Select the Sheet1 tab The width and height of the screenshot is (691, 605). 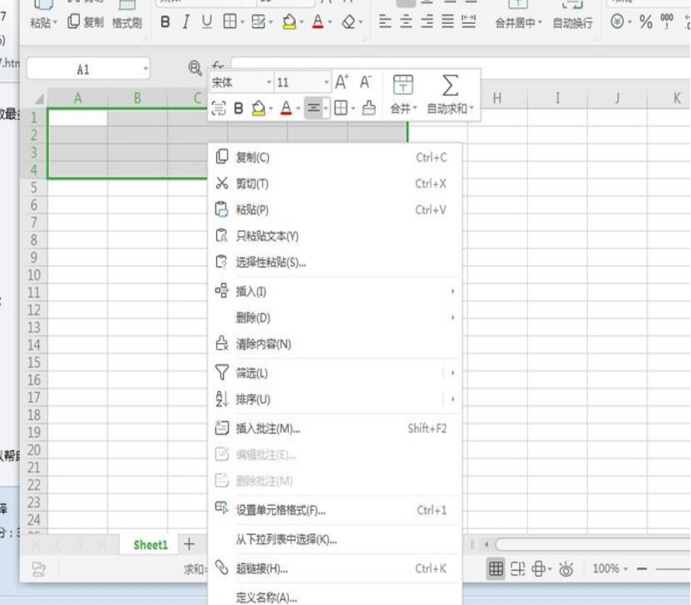tap(150, 545)
